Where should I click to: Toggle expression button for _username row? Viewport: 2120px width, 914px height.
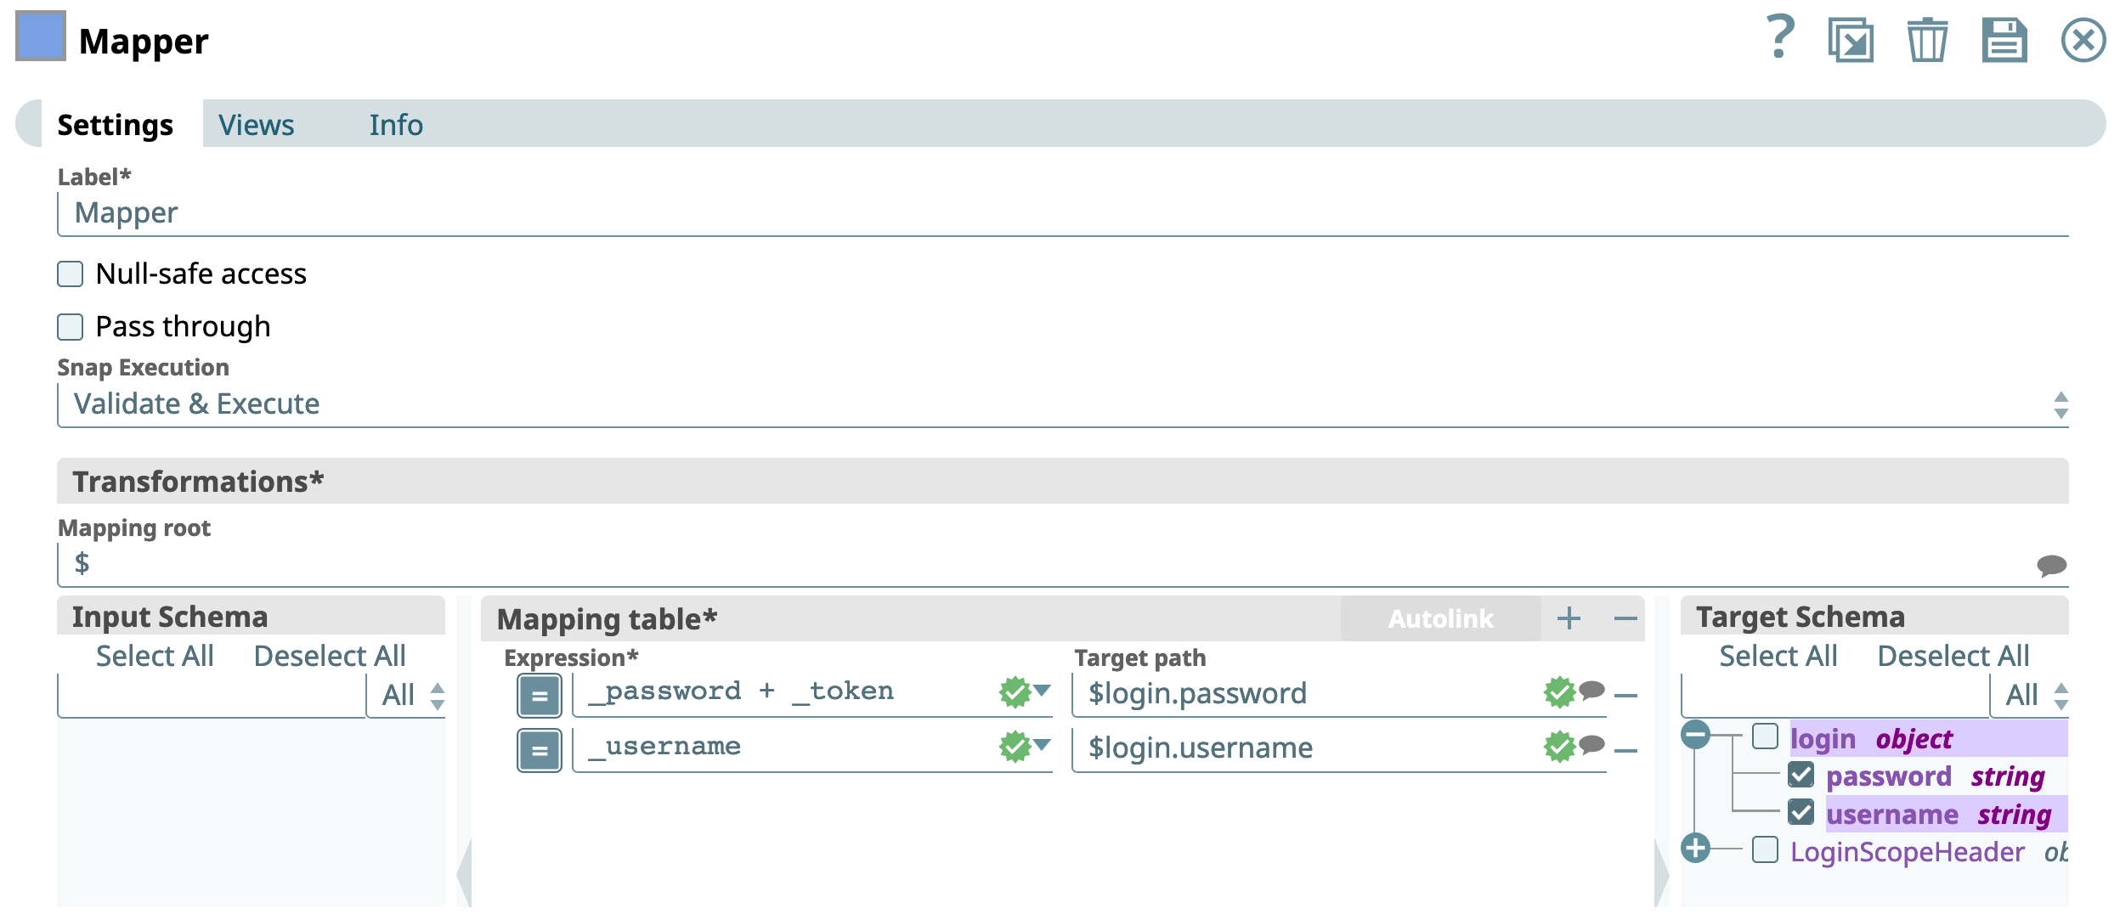[x=540, y=751]
